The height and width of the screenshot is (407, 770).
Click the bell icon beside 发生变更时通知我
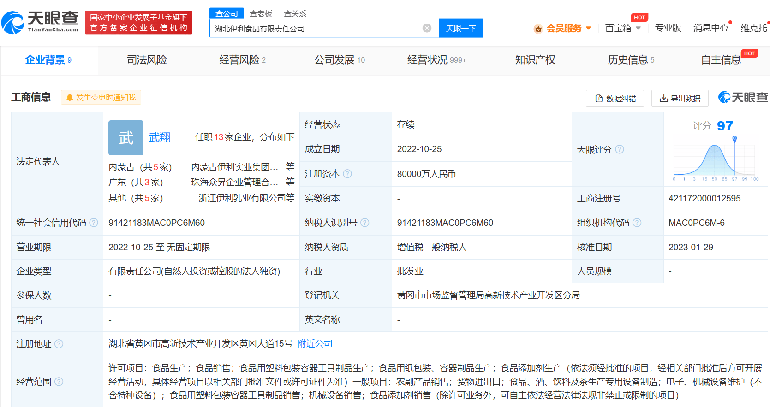click(x=70, y=98)
